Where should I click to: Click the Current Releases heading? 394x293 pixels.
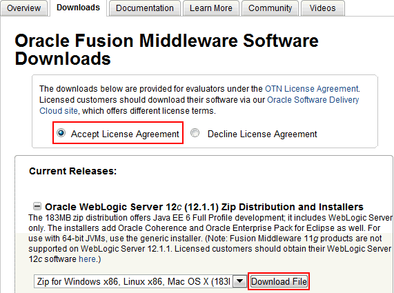[x=73, y=171]
